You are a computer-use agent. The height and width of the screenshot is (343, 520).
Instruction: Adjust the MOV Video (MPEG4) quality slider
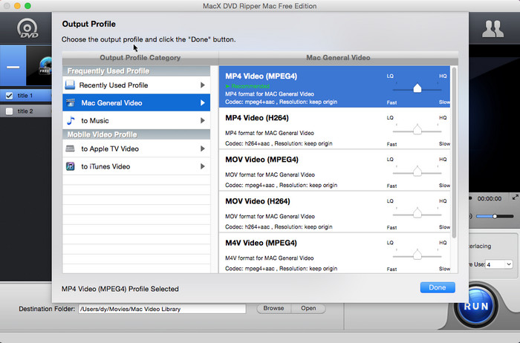[417, 171]
